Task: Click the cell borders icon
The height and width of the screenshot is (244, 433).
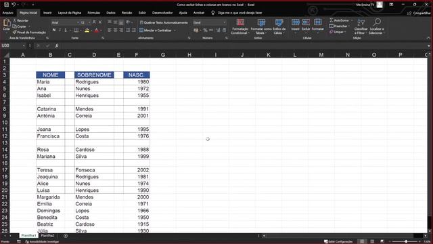Action: (x=76, y=30)
